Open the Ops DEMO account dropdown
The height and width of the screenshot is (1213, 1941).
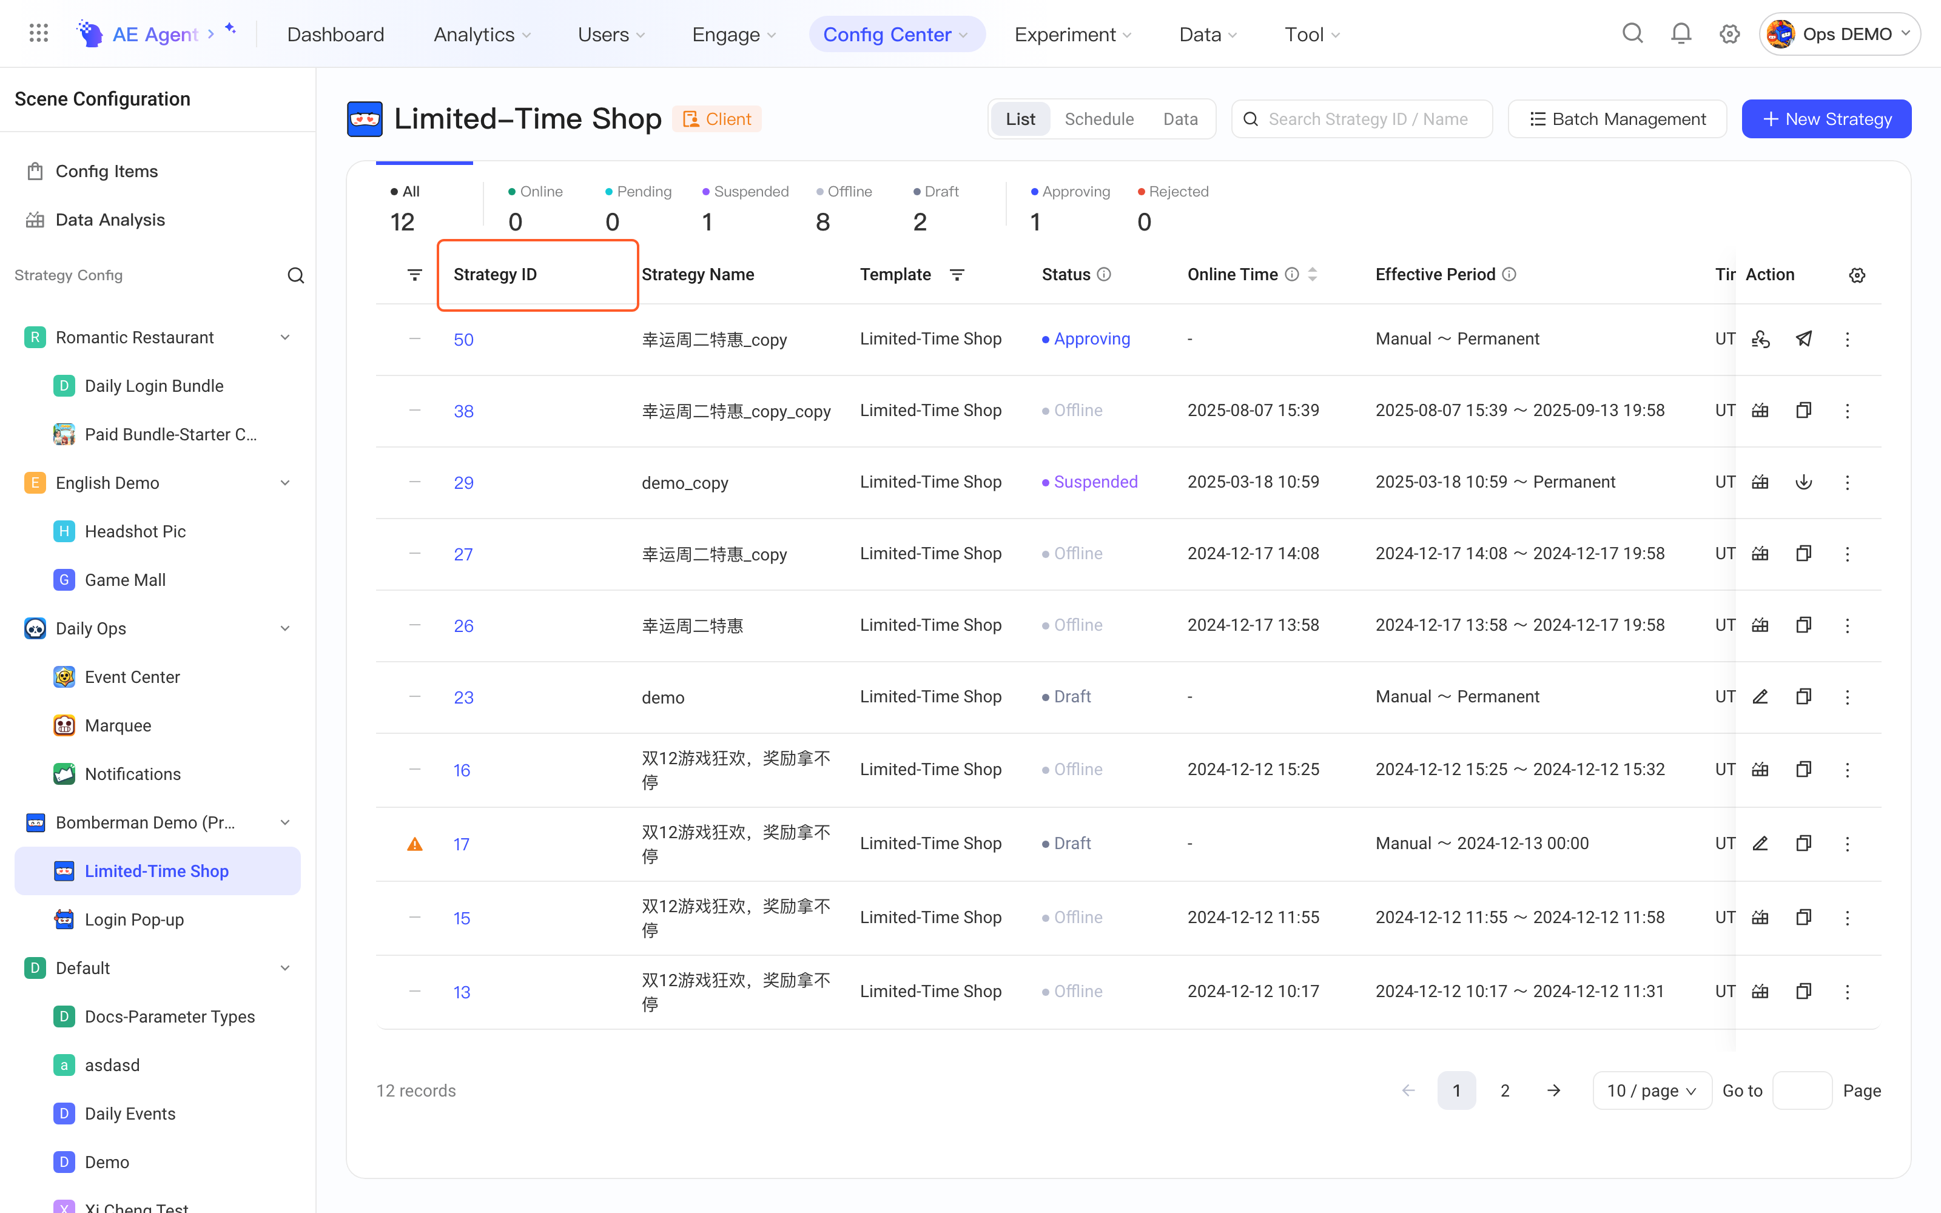point(1839,34)
